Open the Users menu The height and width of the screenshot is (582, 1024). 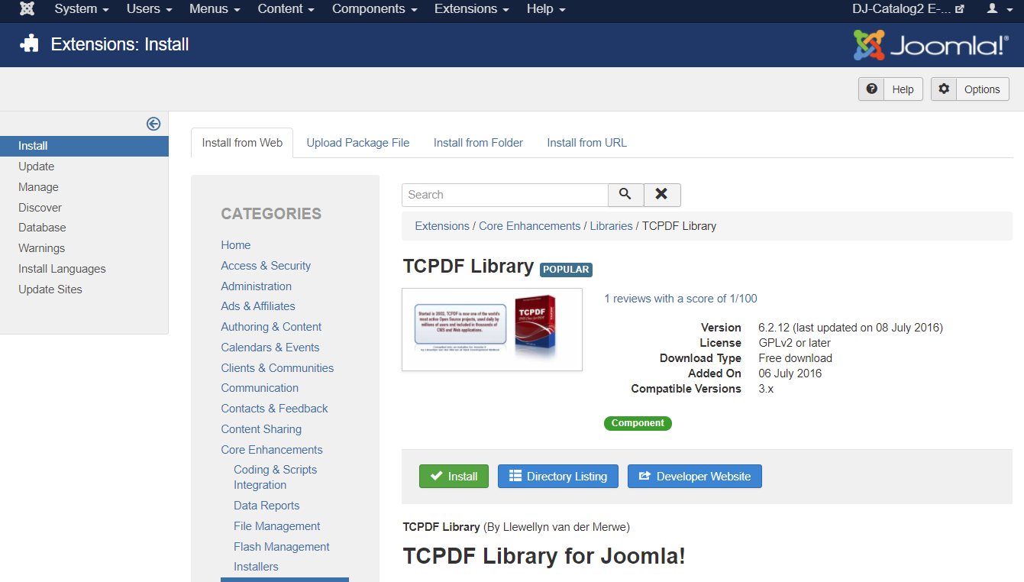pyautogui.click(x=149, y=9)
